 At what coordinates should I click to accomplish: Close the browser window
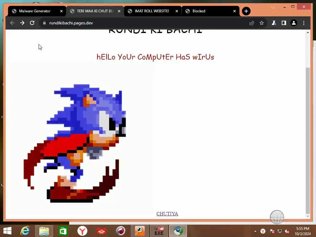tap(304, 7)
